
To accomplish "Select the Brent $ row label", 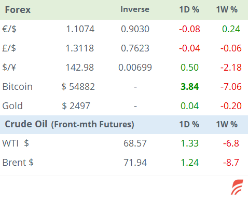I will pos(18,163).
